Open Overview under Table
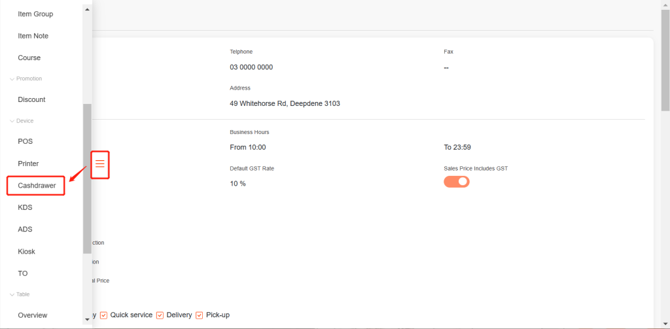 (33, 315)
